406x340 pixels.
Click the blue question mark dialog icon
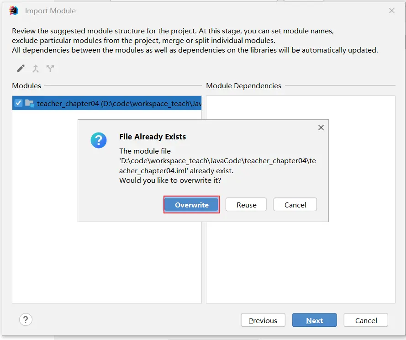(98, 140)
